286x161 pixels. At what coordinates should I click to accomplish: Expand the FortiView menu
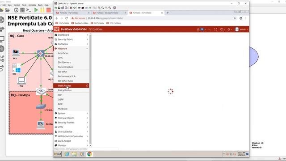pos(71,44)
